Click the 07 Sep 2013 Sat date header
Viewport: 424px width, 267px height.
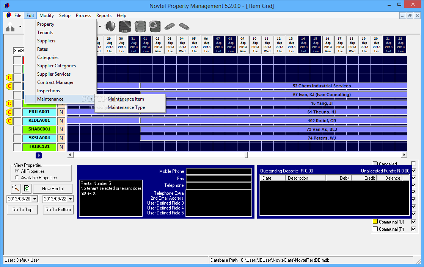(218, 45)
